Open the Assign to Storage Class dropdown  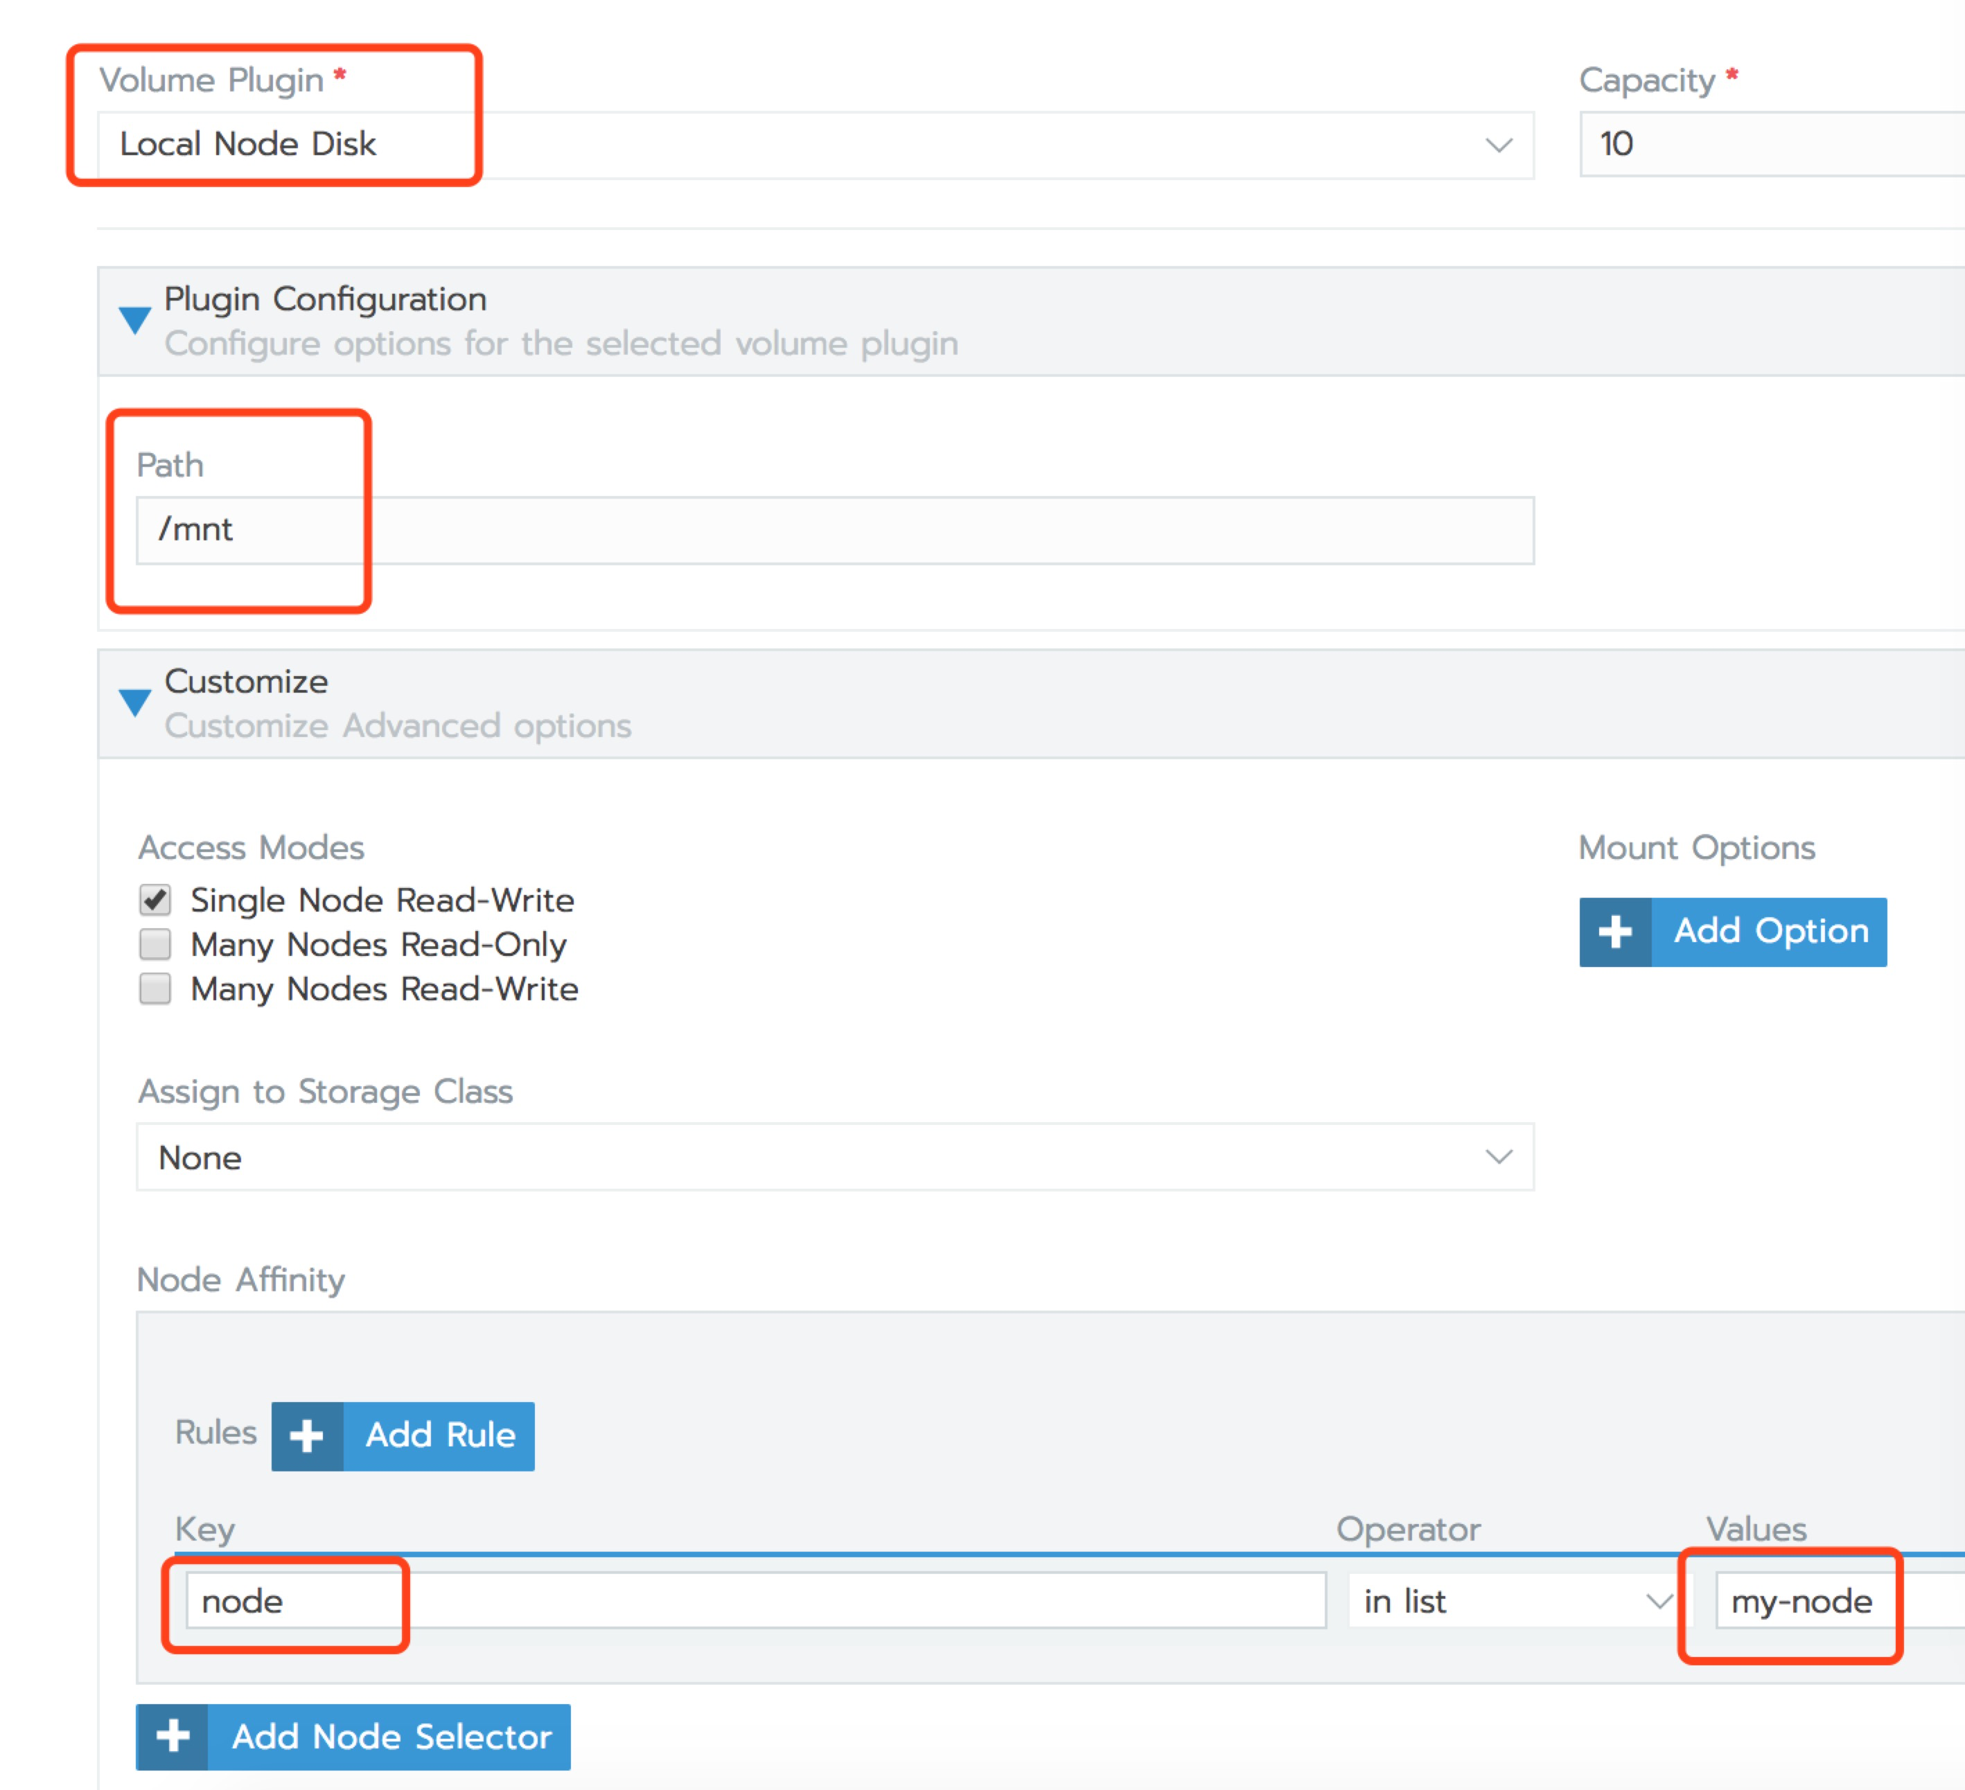point(834,1157)
